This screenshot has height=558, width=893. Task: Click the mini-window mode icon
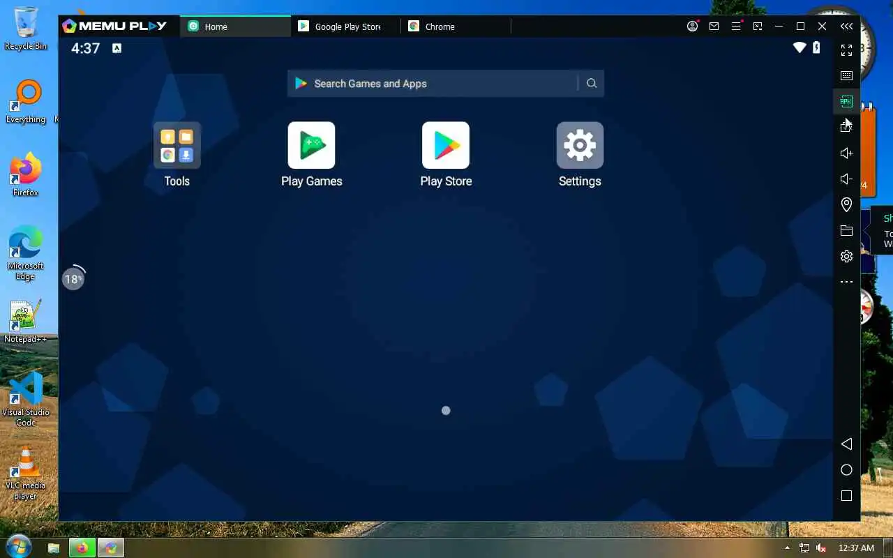click(758, 27)
